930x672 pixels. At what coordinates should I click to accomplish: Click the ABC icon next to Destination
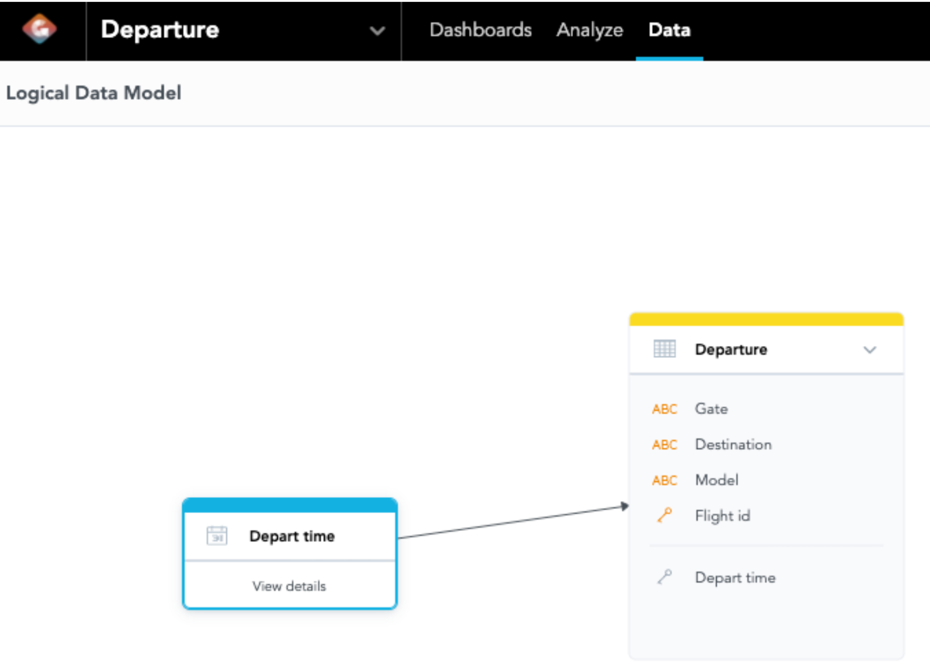[664, 445]
